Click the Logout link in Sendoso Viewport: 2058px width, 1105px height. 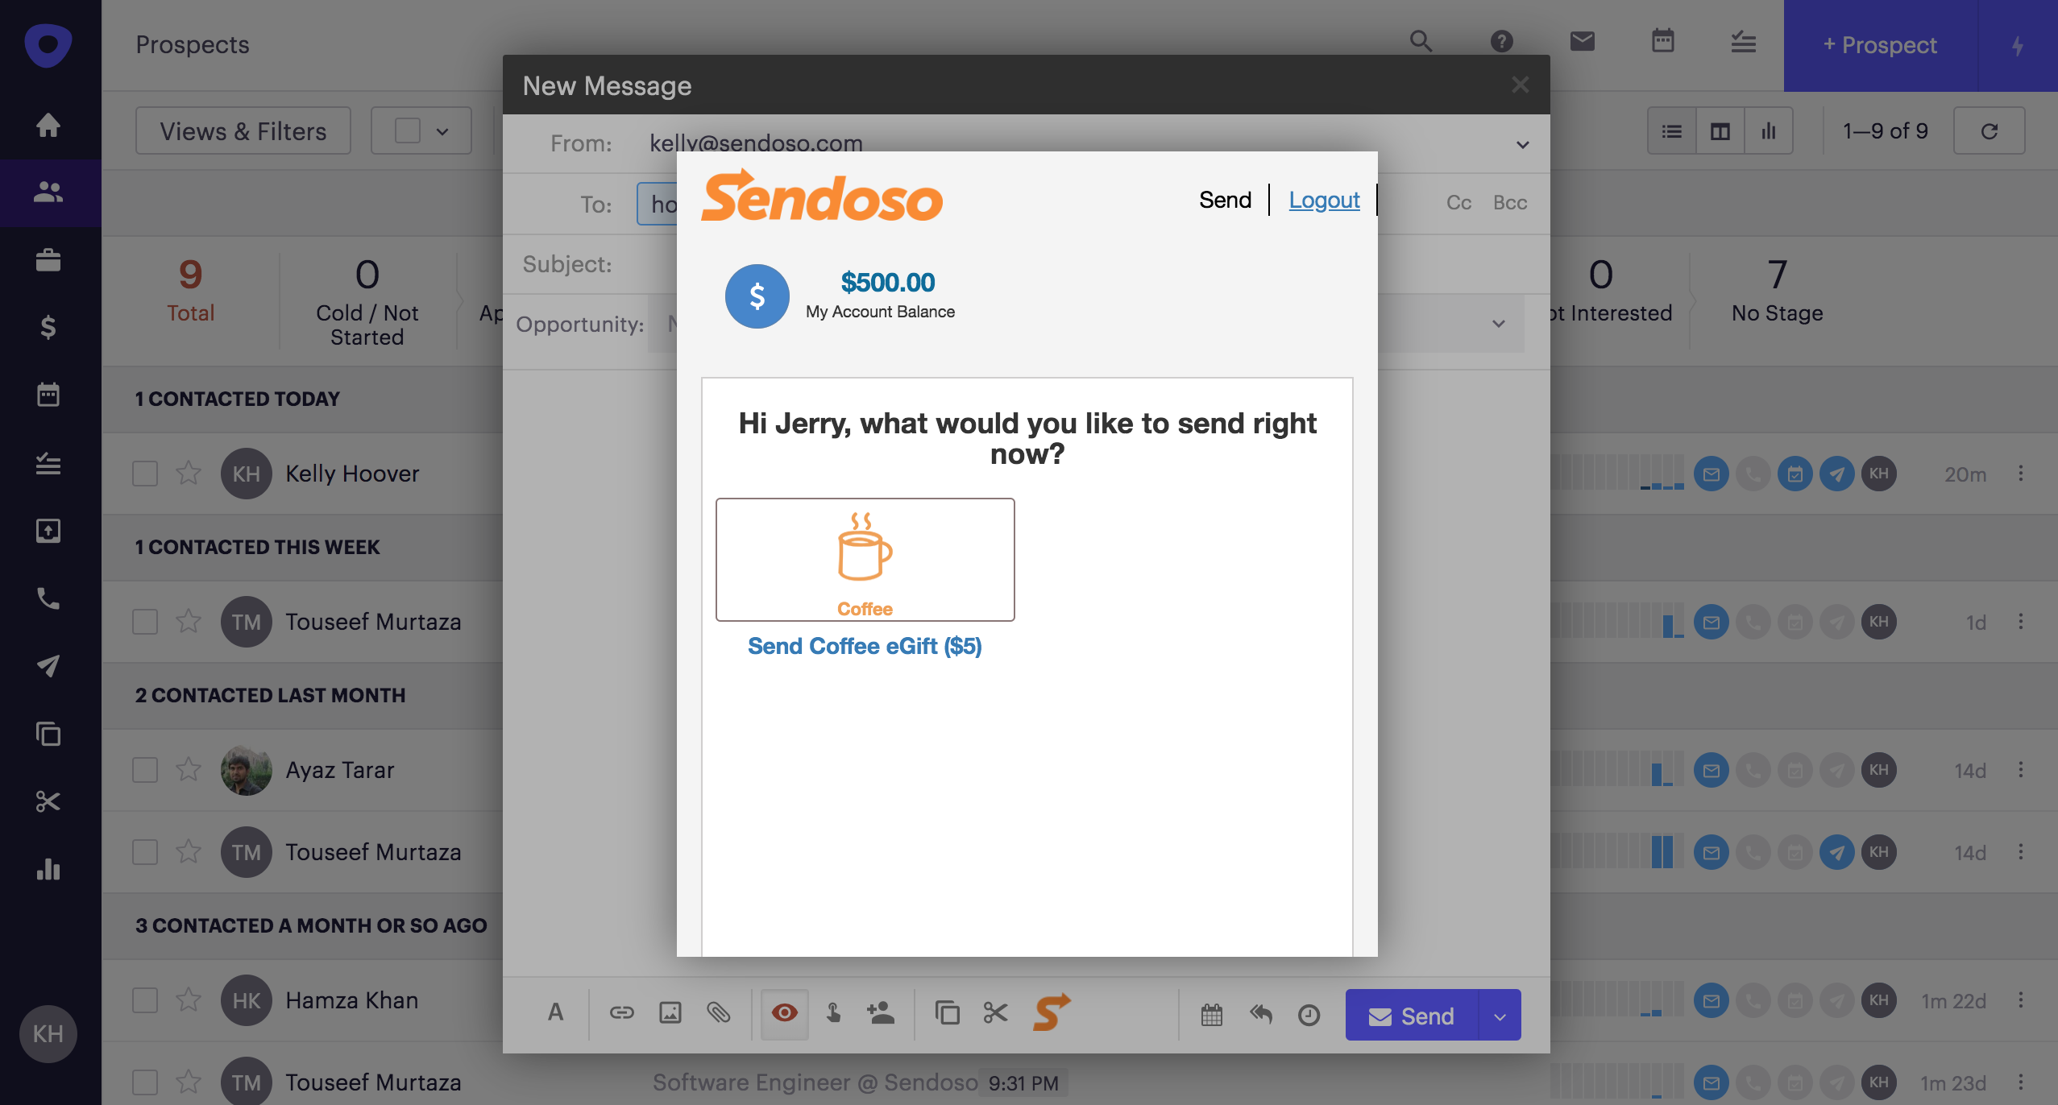tap(1324, 200)
